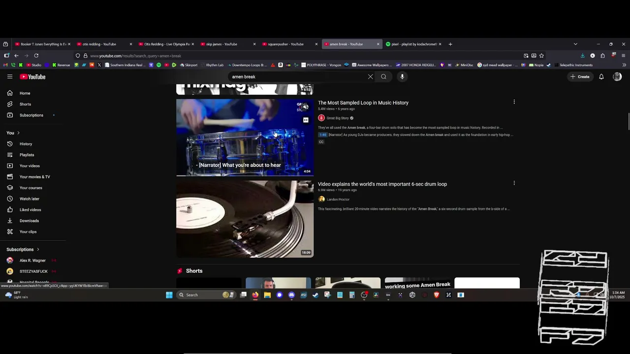
Task: Open File Explorer from the taskbar
Action: [267, 295]
